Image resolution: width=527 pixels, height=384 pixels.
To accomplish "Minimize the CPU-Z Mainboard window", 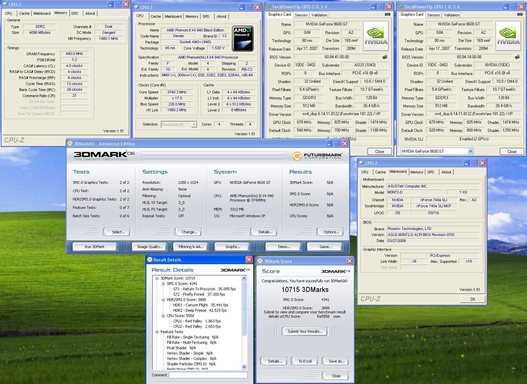I will click(x=467, y=163).
